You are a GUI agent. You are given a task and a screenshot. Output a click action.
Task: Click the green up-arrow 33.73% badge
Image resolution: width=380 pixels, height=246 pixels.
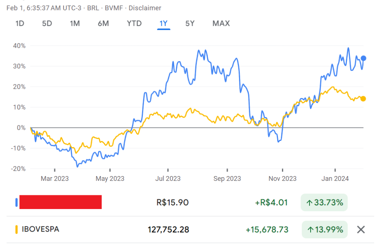pos(325,203)
